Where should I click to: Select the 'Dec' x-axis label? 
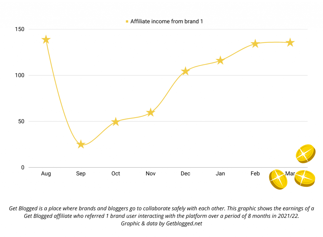pos(185,174)
